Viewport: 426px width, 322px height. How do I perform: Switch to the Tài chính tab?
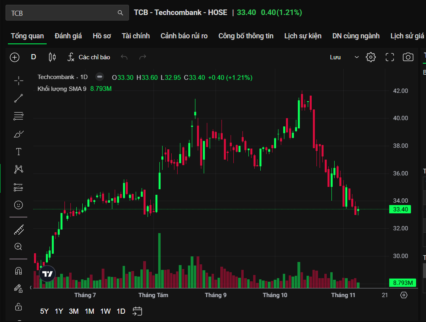tap(136, 36)
